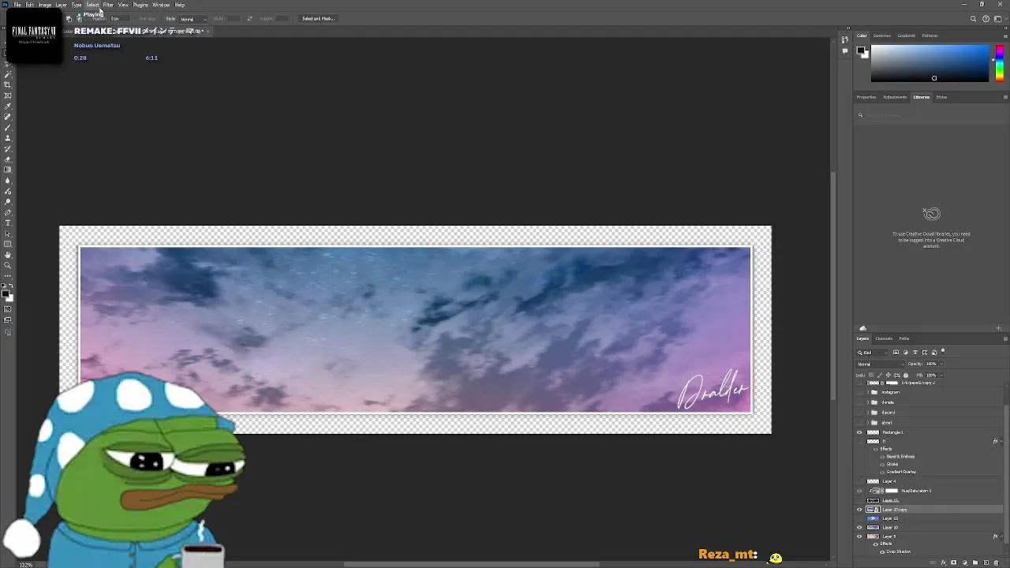Open the layer style fx menu

(x=944, y=563)
